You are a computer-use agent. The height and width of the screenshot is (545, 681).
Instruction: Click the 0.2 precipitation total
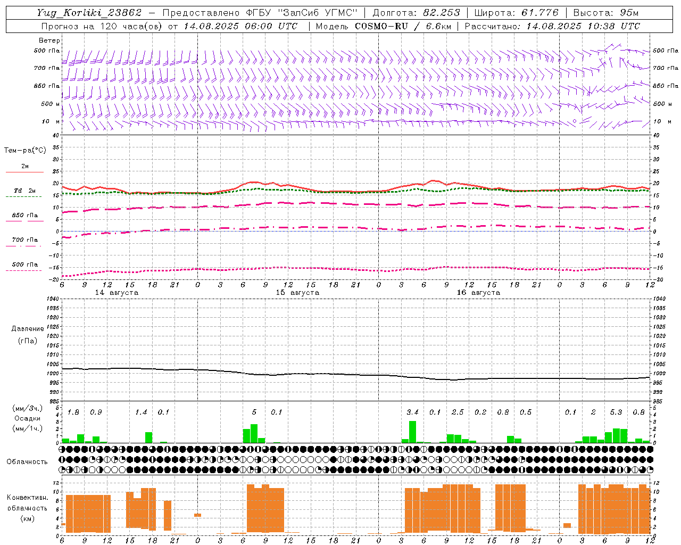click(x=480, y=412)
